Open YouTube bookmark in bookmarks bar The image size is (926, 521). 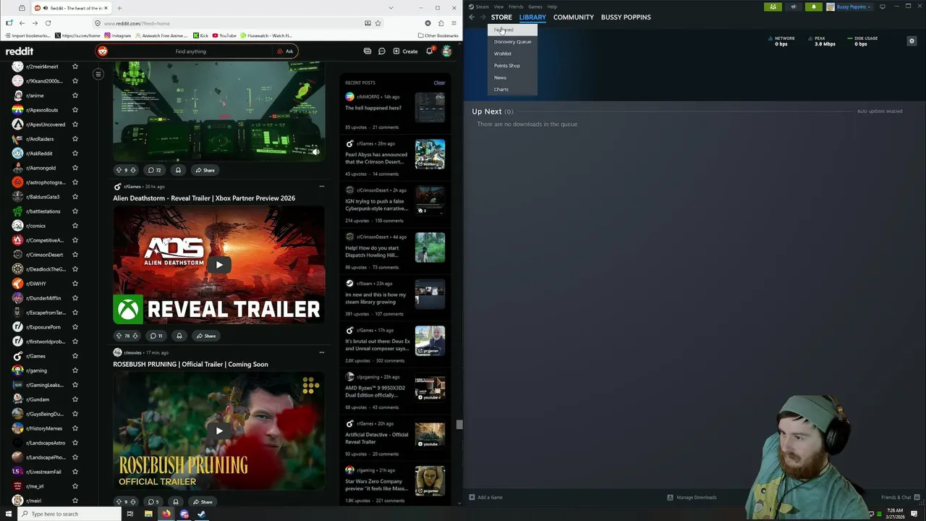(224, 35)
